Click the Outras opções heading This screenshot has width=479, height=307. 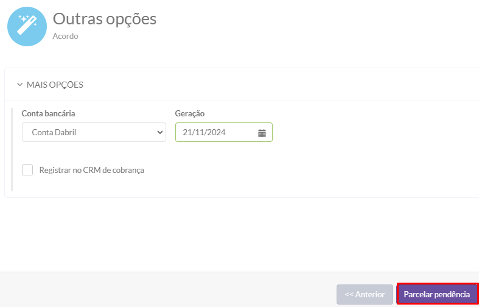click(x=105, y=19)
